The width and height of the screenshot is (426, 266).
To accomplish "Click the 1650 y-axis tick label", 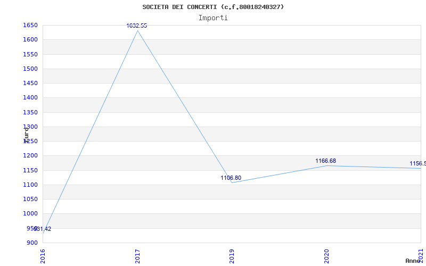I will pyautogui.click(x=30, y=25).
